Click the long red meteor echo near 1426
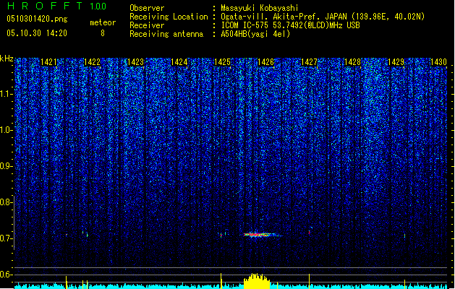The image size is (455, 289). click(x=261, y=235)
